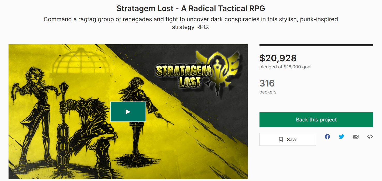Share the project on Facebook

327,136
